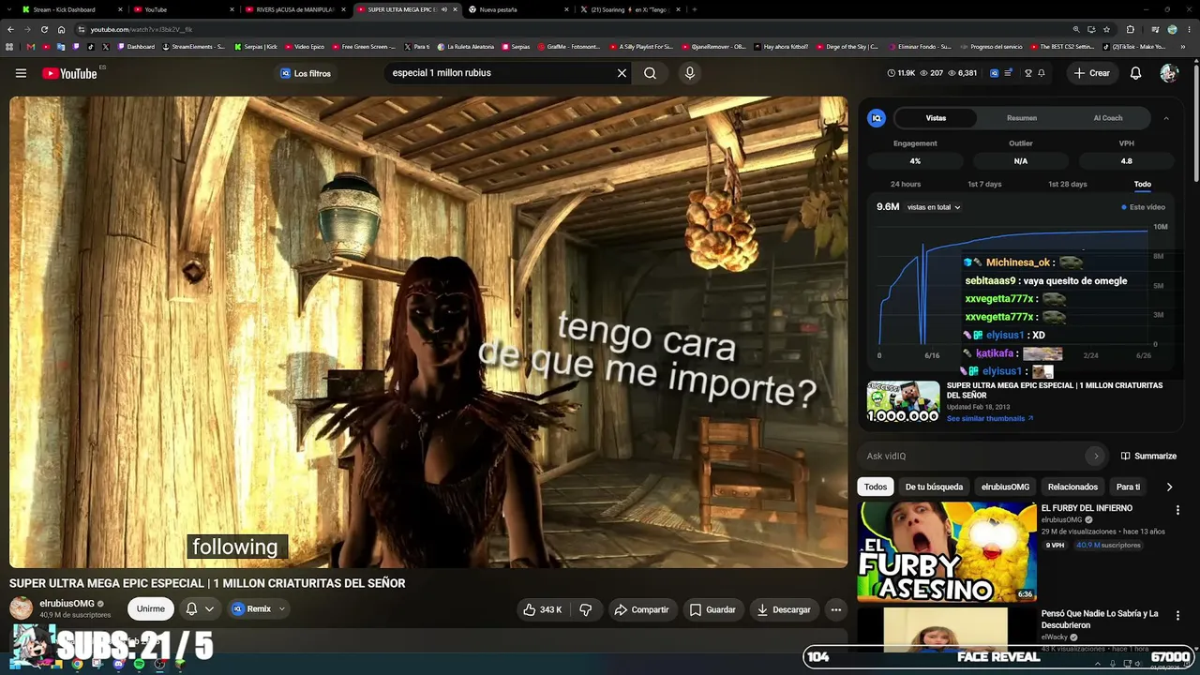Image resolution: width=1200 pixels, height=675 pixels.
Task: Click the Guardar button
Action: point(712,609)
